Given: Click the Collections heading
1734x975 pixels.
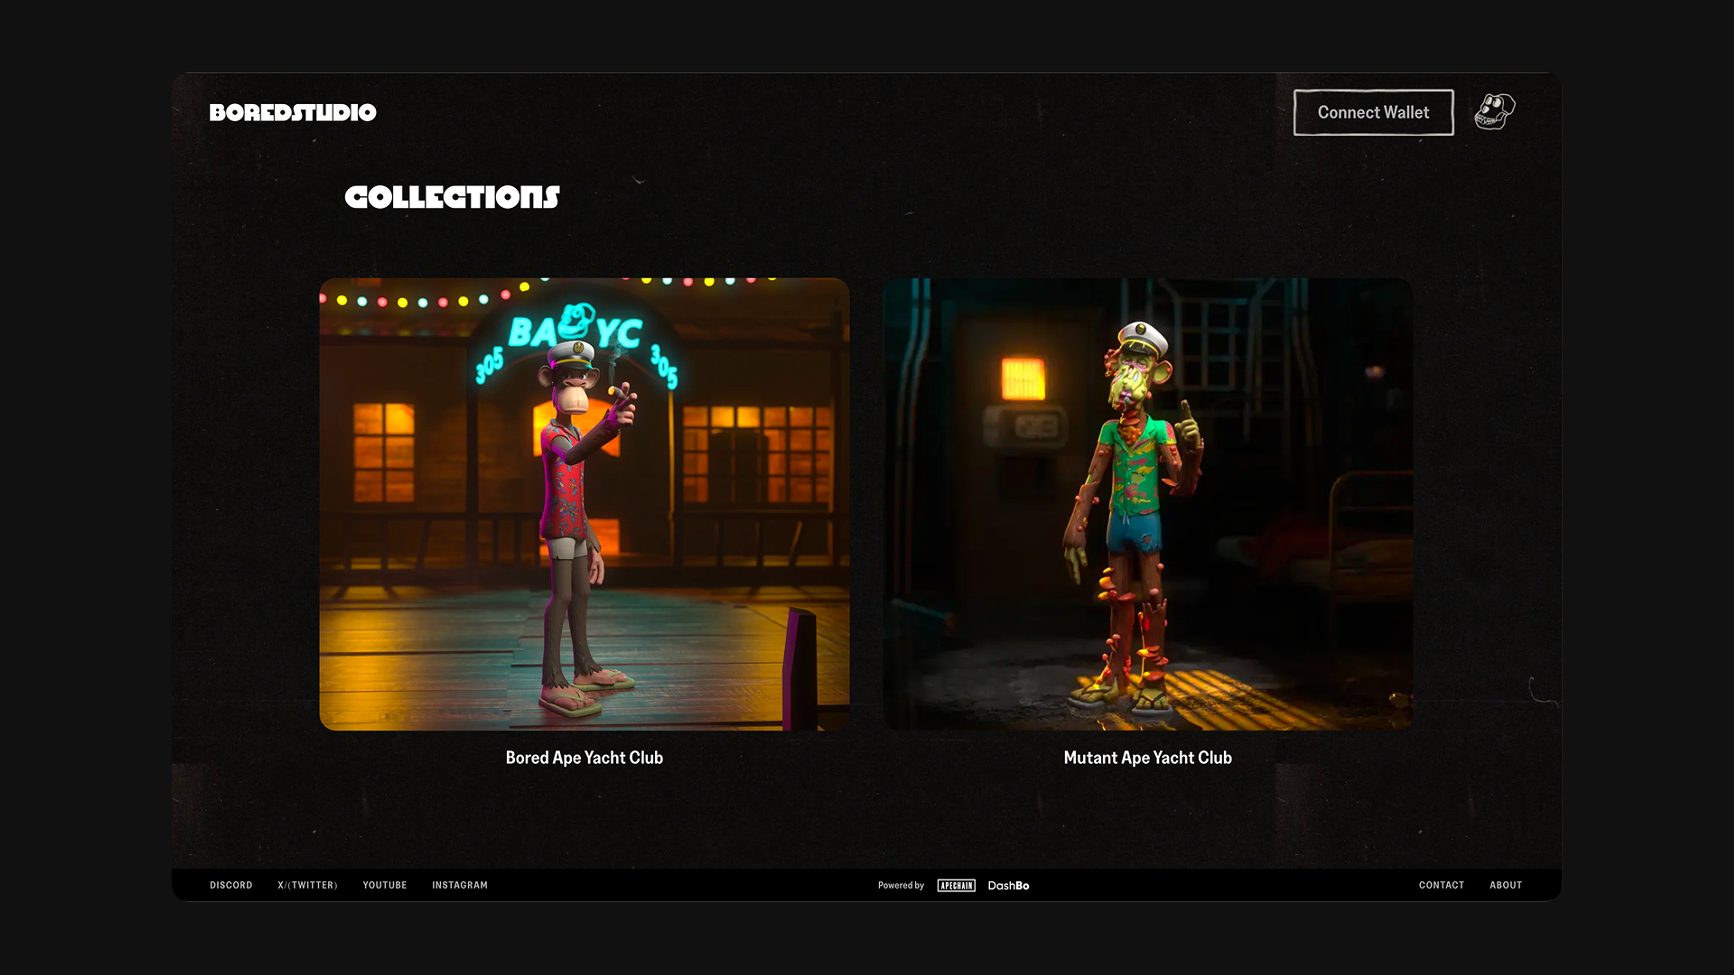Looking at the screenshot, I should [x=452, y=197].
